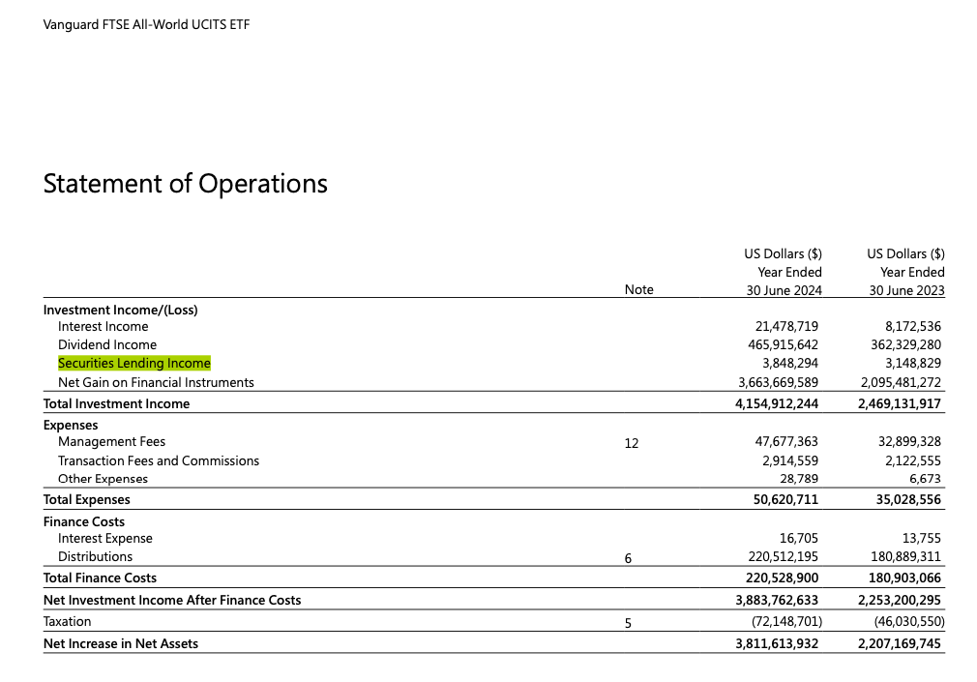
Task: Click the Other Expenses row label
Action: coord(103,479)
